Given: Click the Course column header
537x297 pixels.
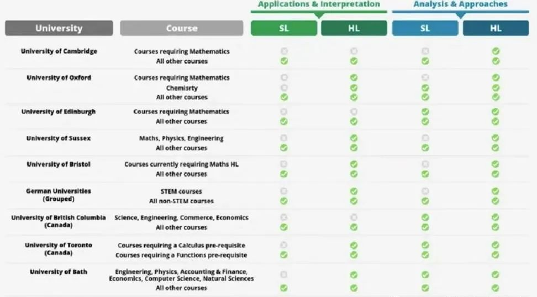Looking at the screenshot, I should click(182, 28).
